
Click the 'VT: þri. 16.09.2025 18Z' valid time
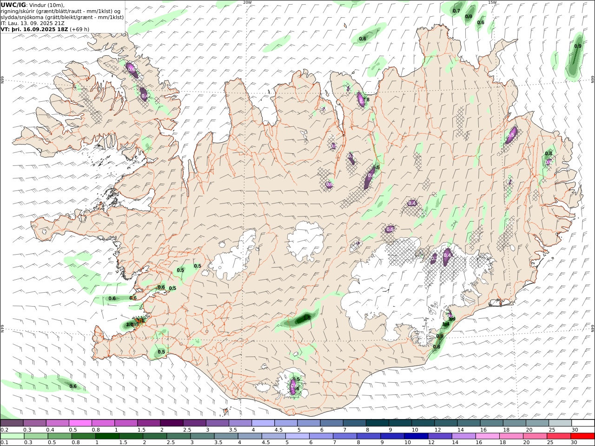click(x=34, y=29)
